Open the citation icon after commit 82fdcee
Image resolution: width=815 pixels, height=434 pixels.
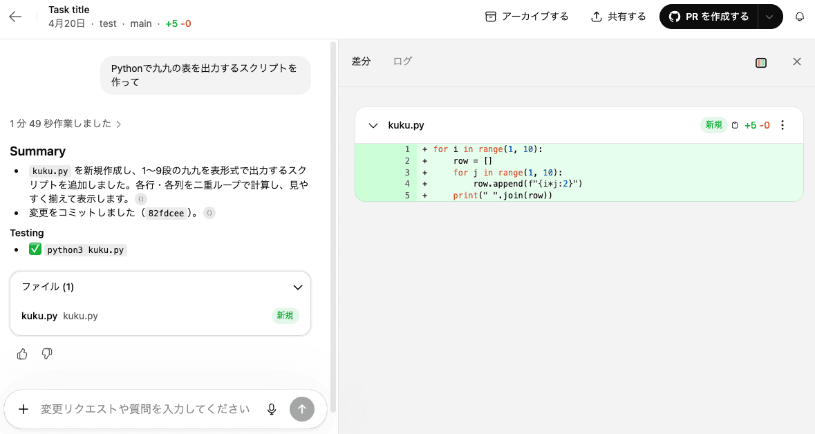pyautogui.click(x=209, y=213)
